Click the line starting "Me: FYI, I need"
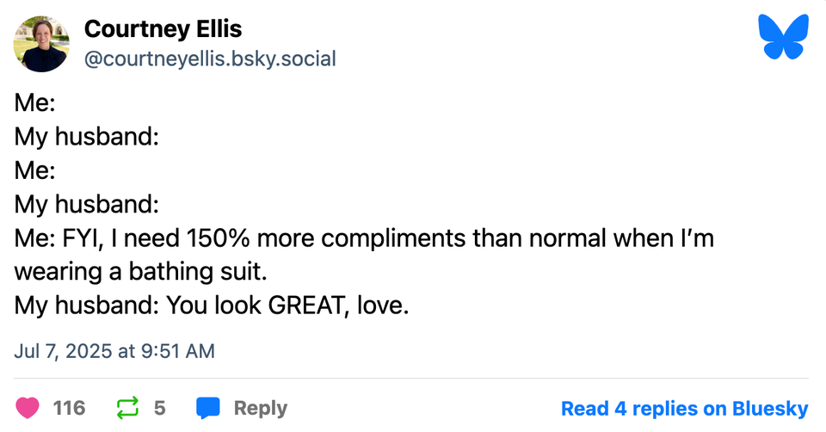Screen dimensions: 826x432 click(364, 238)
